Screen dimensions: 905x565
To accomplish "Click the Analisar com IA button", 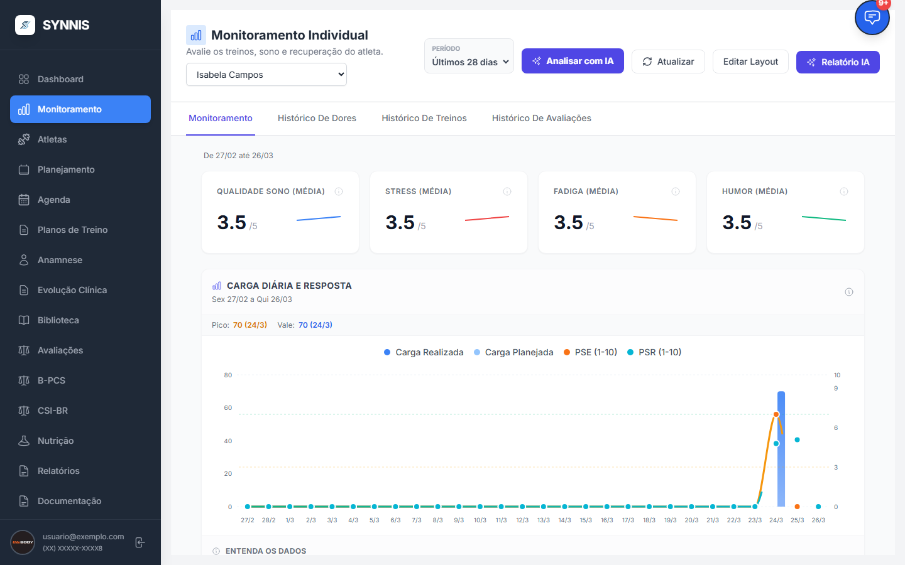I will [x=573, y=61].
